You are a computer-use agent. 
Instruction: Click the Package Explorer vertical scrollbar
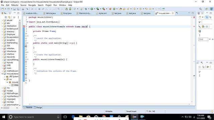[20, 59]
